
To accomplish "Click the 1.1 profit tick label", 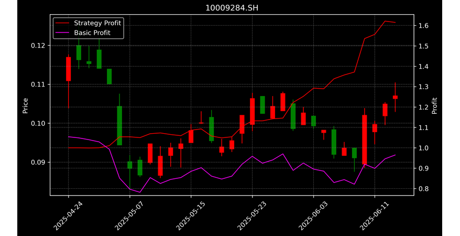I will click(x=423, y=127).
